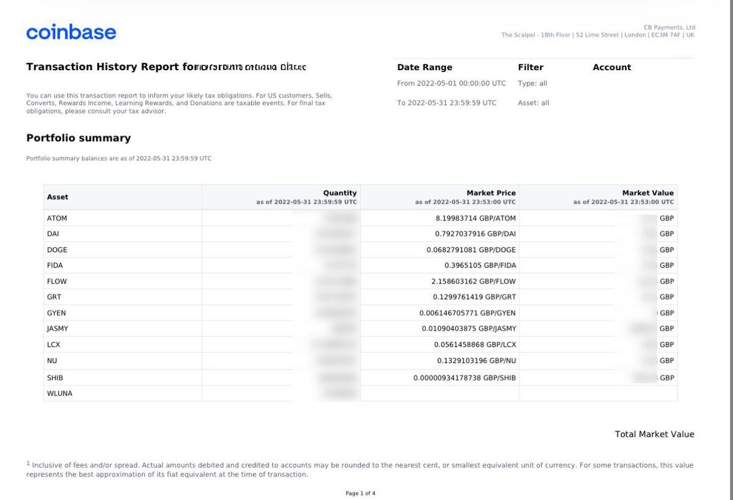Viewport: 733px width, 500px height.
Task: Select 'To 2022-05-31 23:59:59 UTC' text
Action: point(447,103)
